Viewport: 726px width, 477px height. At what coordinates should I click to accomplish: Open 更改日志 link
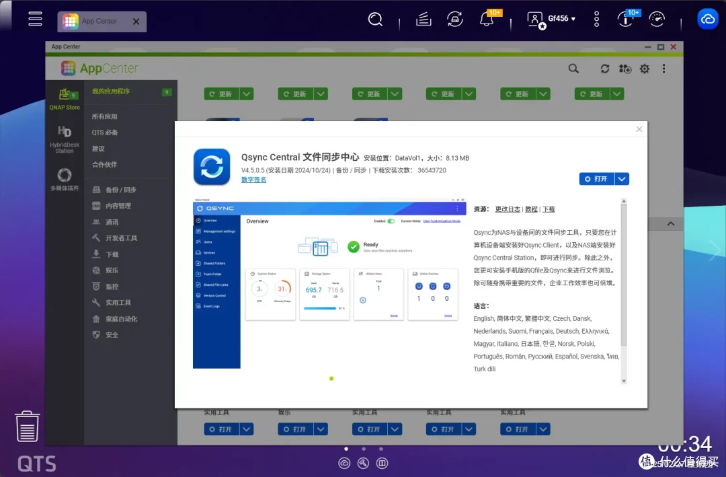(508, 209)
